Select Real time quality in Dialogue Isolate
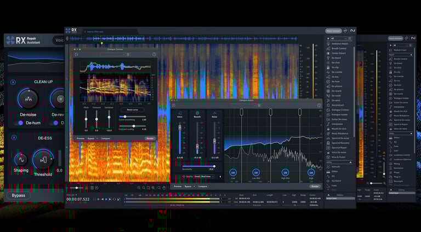The image size is (421, 232). [x=206, y=177]
